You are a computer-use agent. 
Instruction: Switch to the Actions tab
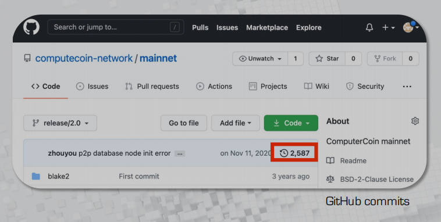214,86
